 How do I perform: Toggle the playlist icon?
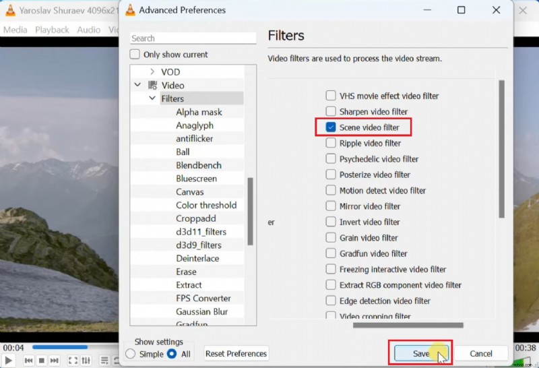pos(103,361)
